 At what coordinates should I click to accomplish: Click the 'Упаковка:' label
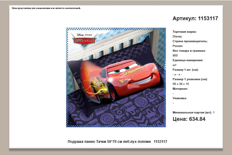180,98
